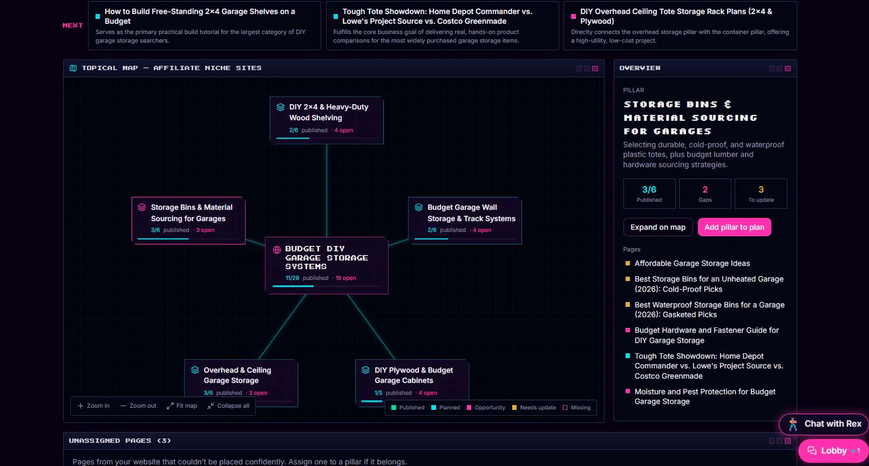Select the Budget DIY Garage Storage Systems central node
This screenshot has height=466, width=869.
327,265
